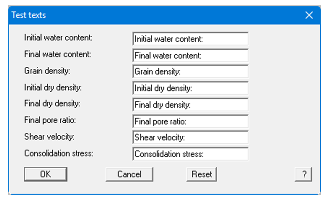Click the Final pore ratio text field
This screenshot has height=200, width=336.
pyautogui.click(x=191, y=121)
